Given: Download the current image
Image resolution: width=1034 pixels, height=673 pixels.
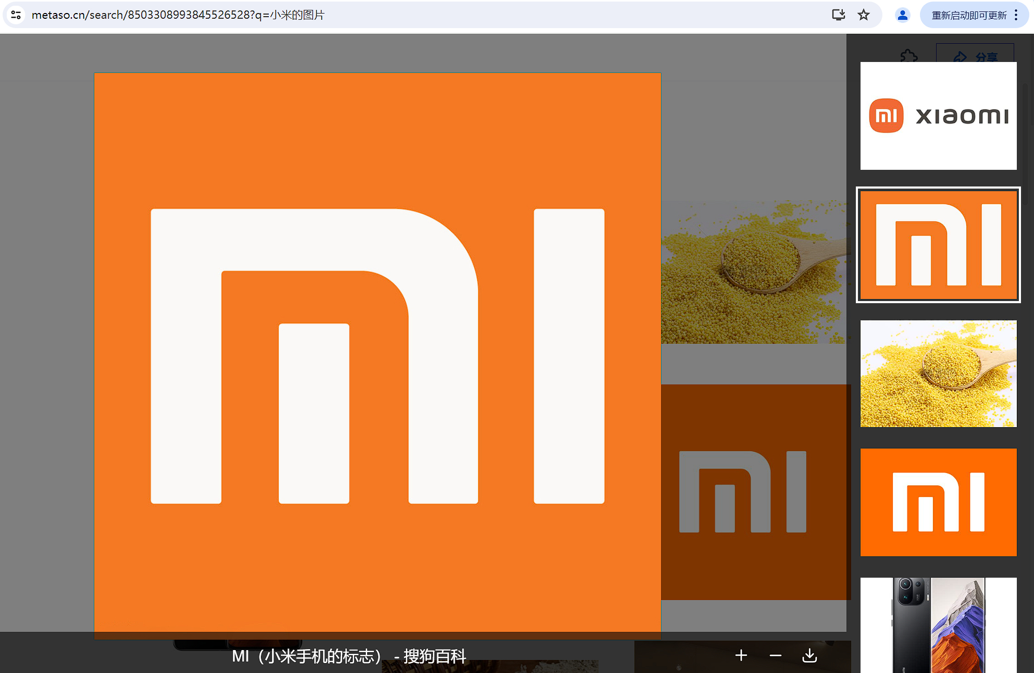Looking at the screenshot, I should (809, 655).
